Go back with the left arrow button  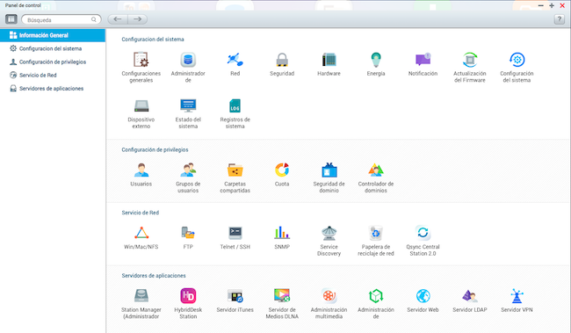tap(118, 19)
